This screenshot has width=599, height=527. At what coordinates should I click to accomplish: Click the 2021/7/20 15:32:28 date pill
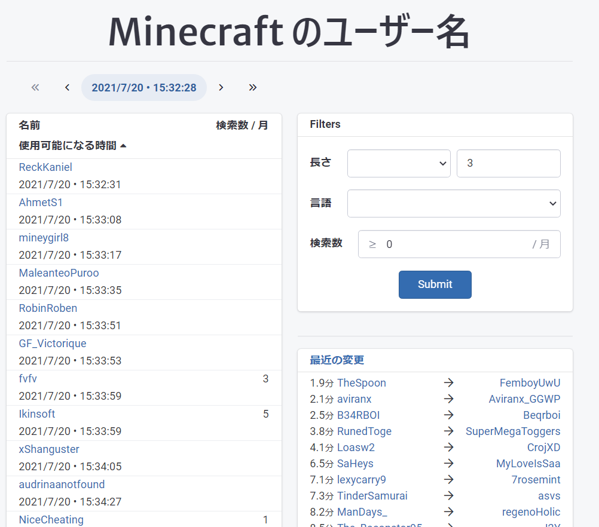tap(144, 87)
